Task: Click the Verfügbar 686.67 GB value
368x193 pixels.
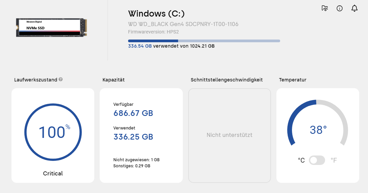Action: [133, 113]
